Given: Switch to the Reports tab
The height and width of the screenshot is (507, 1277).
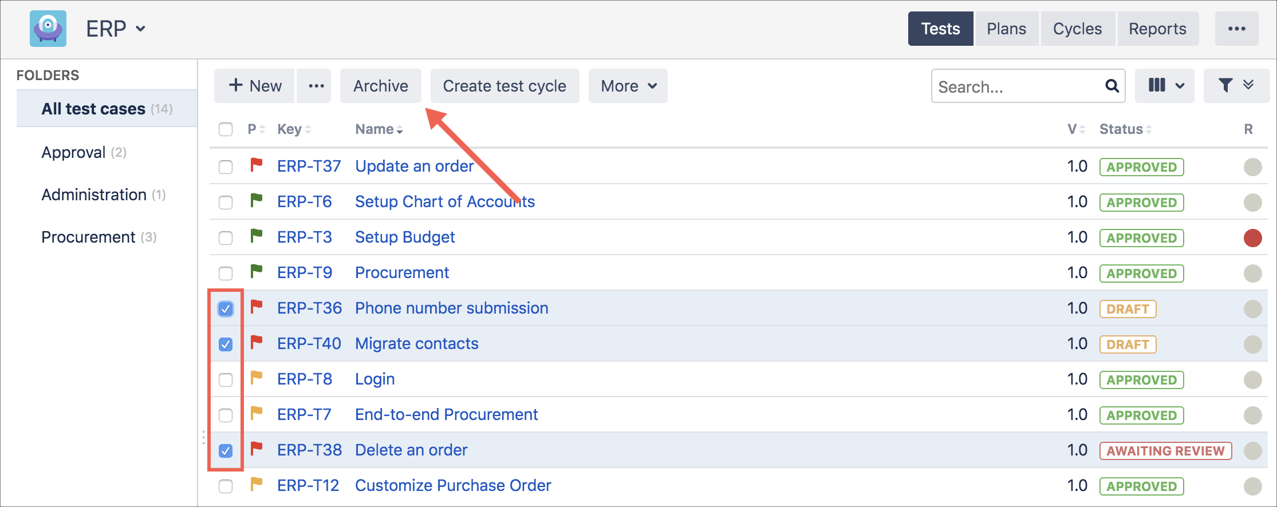Looking at the screenshot, I should (1157, 29).
